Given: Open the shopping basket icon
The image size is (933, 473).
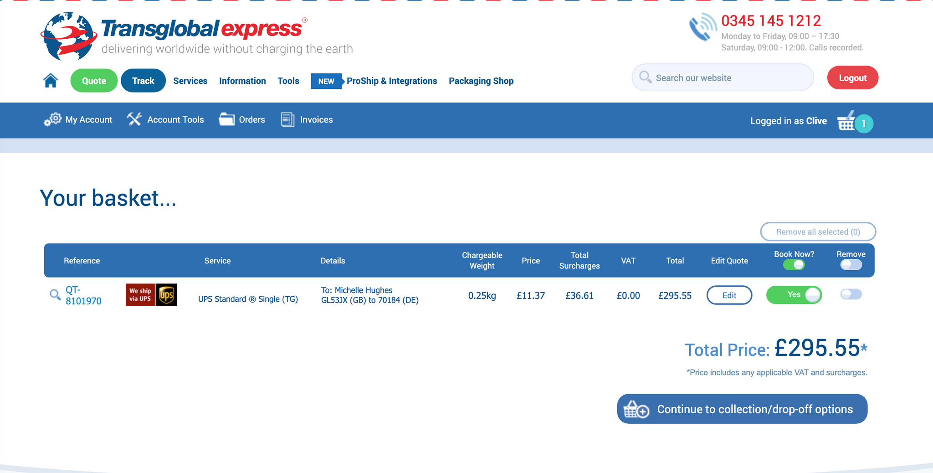Looking at the screenshot, I should (846, 121).
